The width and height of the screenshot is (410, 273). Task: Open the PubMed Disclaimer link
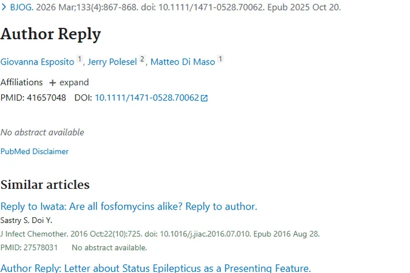pos(34,151)
